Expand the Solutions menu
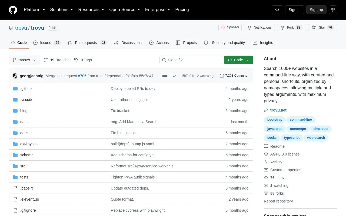 [x=62, y=10]
